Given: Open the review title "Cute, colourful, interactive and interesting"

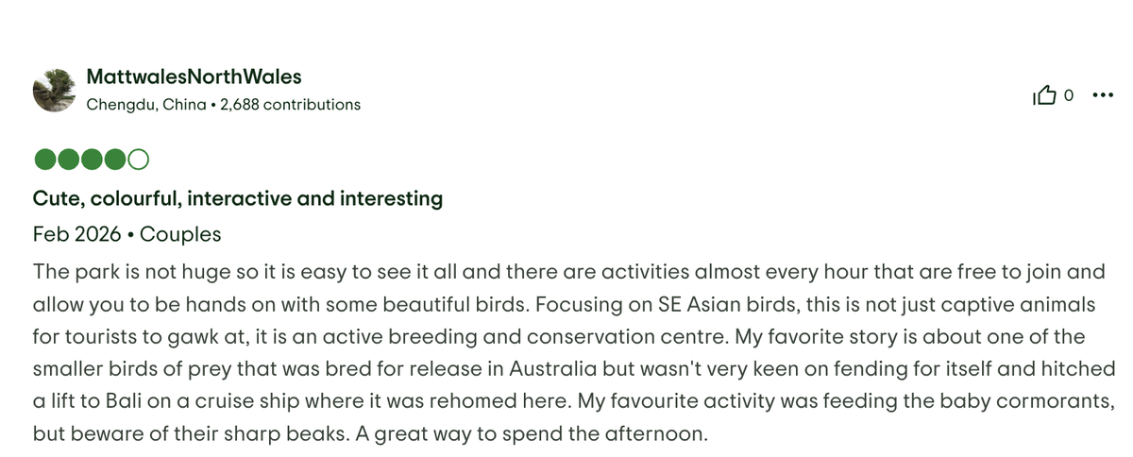Looking at the screenshot, I should coord(238,198).
